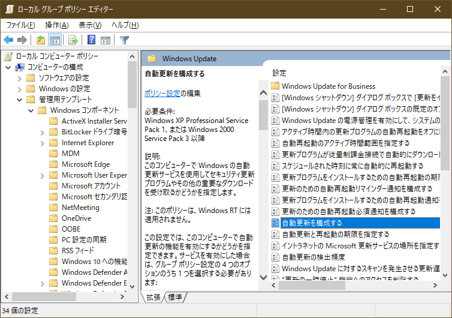Open the ヘルプ(H) menu

125,25
